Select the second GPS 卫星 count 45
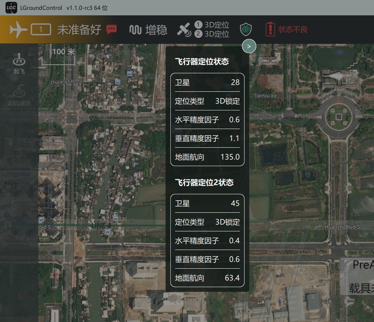 [x=235, y=203]
